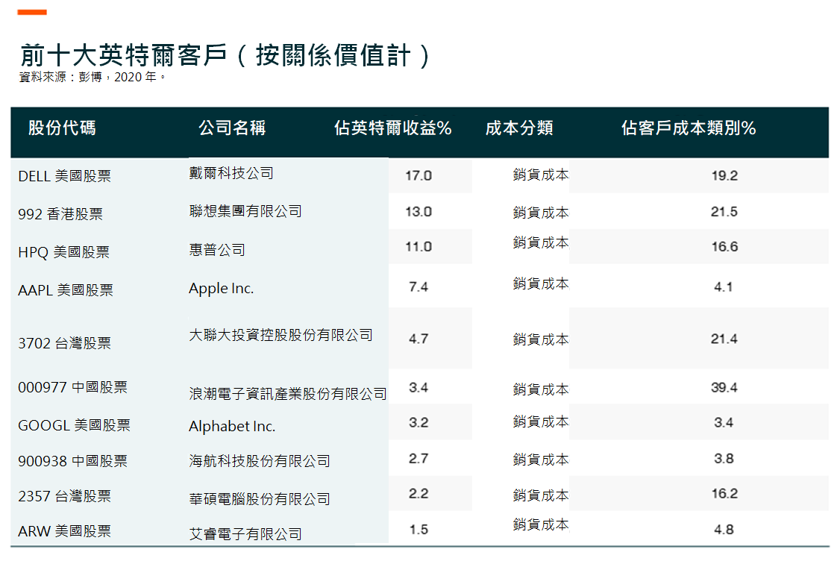The width and height of the screenshot is (840, 564).
Task: Select the cost share value 4.8
Action: [724, 530]
